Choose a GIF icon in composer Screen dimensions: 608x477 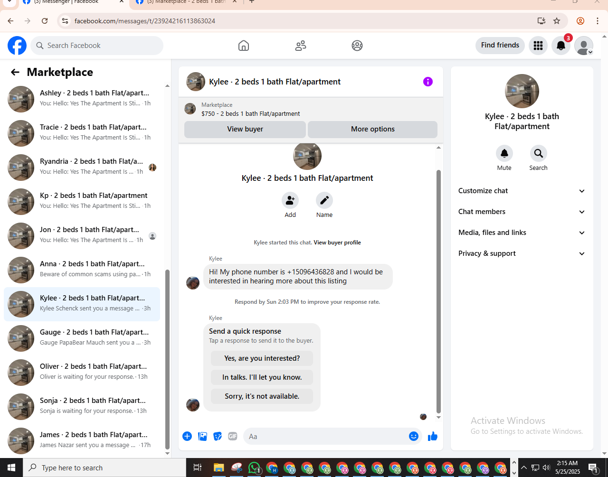233,436
